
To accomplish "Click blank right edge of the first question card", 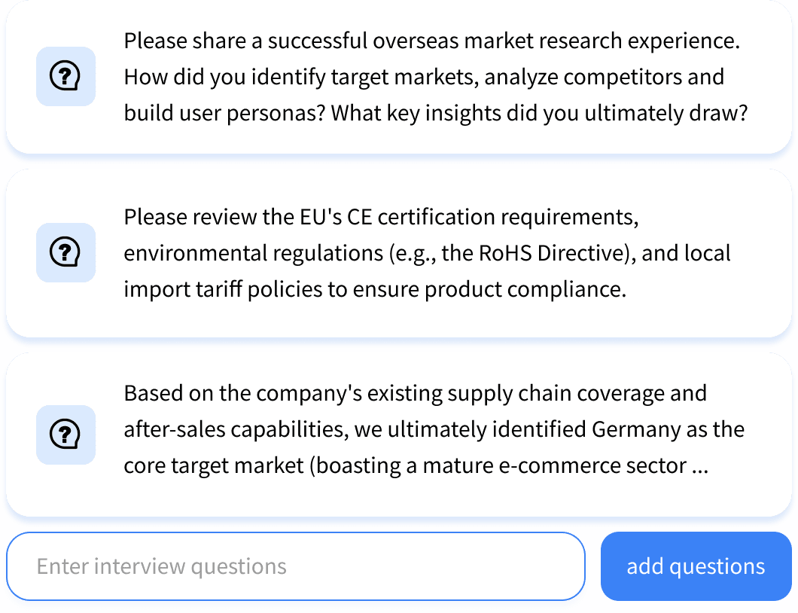I will pyautogui.click(x=772, y=77).
